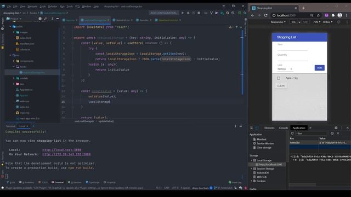Select the itemsList key row in storage table

pyautogui.click(x=320, y=142)
